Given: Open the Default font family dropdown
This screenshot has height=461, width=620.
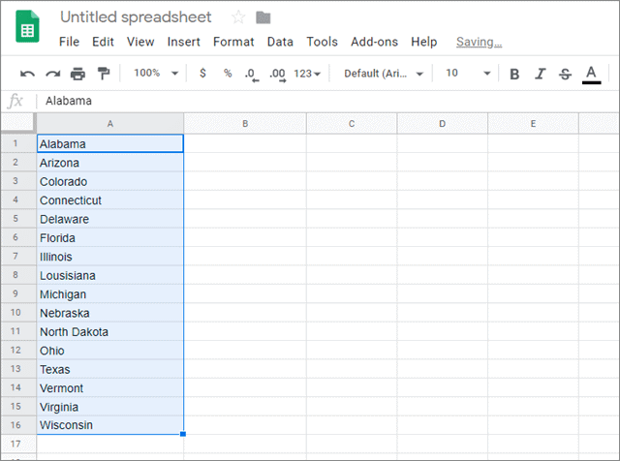Looking at the screenshot, I should click(x=384, y=74).
